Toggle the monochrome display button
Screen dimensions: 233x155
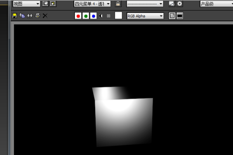point(109,16)
